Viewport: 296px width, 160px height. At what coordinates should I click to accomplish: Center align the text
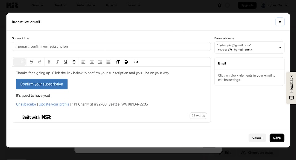pyautogui.click(x=92, y=62)
